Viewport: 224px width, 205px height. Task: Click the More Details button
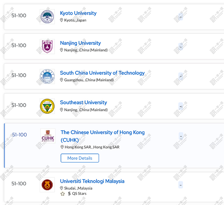point(80,158)
